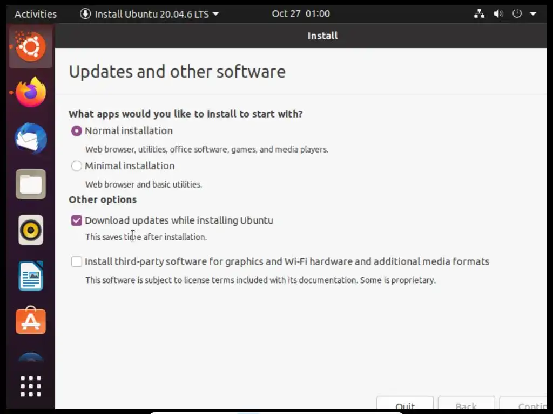Show Applications grid in the dock

31,386
